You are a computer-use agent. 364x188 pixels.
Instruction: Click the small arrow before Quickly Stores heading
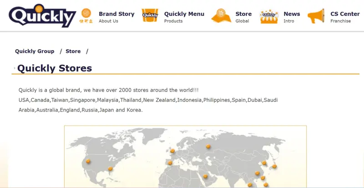tap(15, 68)
